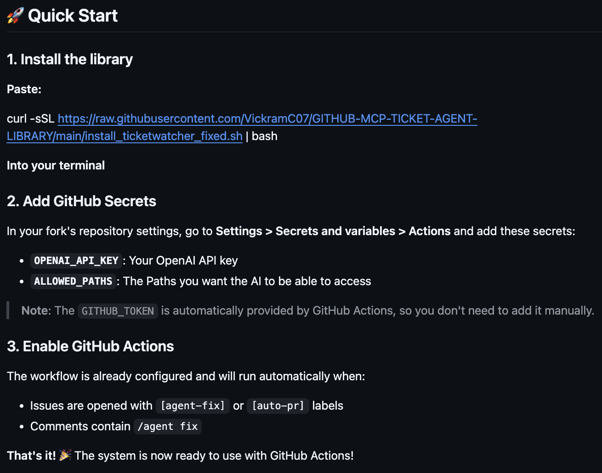Screen dimensions: 602x473
Task: Click the OPENAI_API_KEY code label
Action: pyautogui.click(x=76, y=261)
